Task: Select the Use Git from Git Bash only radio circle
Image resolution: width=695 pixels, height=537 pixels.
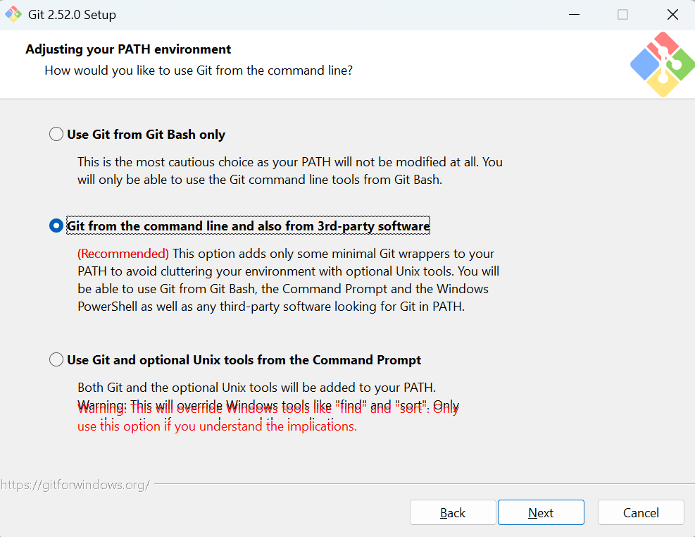Action: (56, 134)
